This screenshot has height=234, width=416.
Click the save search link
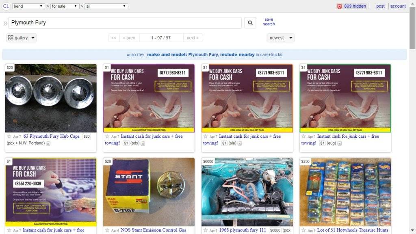[269, 22]
